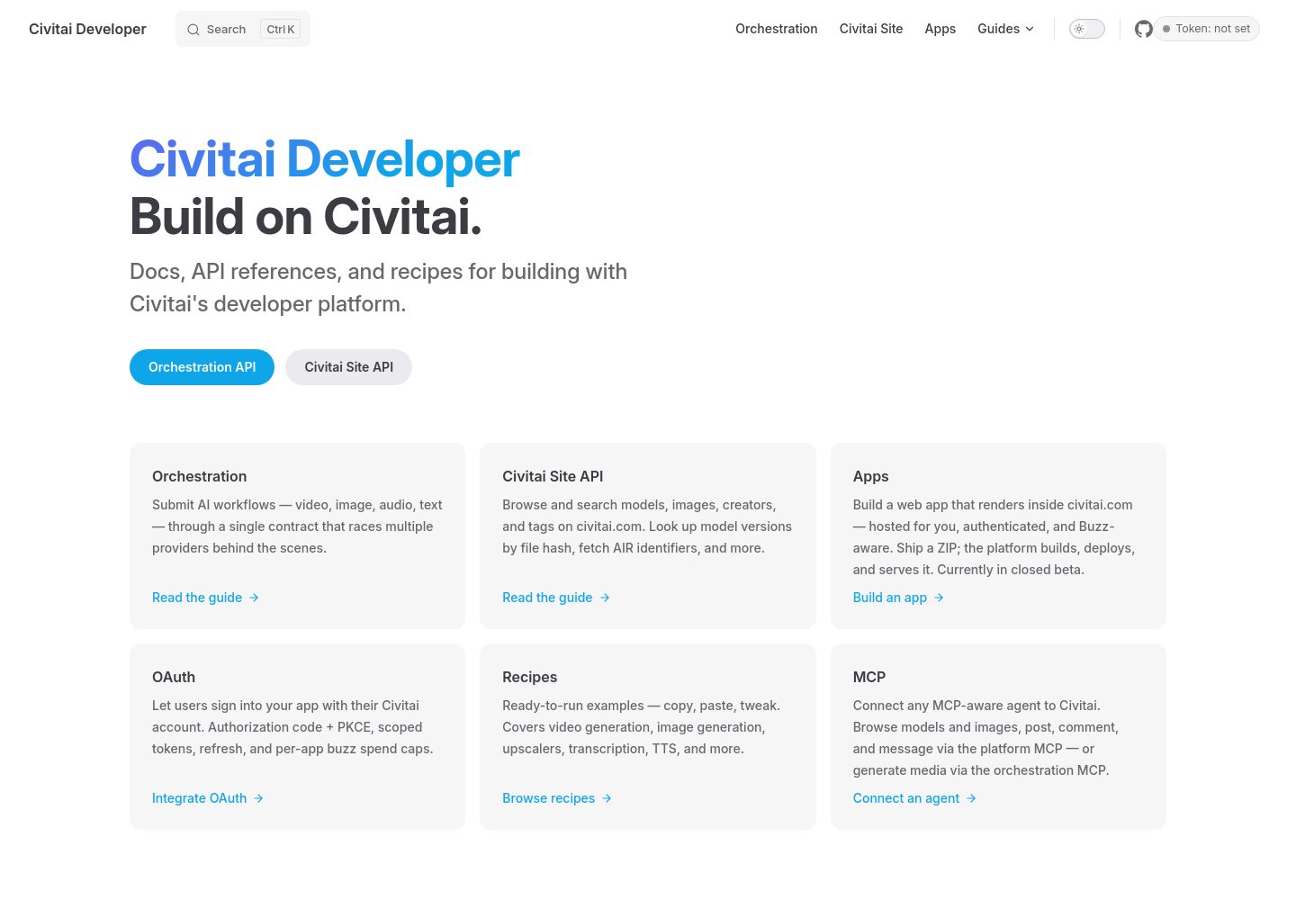
Task: Follow the Connect an agent link
Action: 914,798
